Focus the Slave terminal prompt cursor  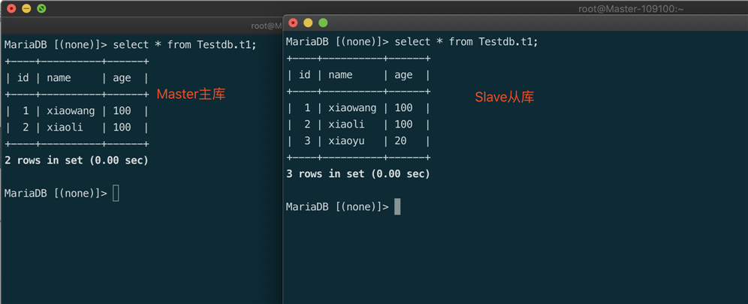(397, 207)
